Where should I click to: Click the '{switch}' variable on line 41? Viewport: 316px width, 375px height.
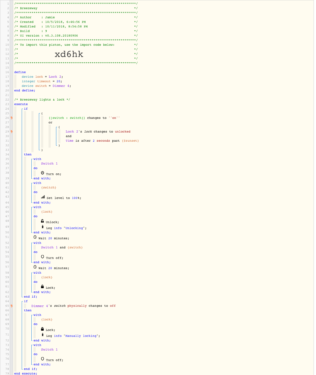click(x=49, y=187)
